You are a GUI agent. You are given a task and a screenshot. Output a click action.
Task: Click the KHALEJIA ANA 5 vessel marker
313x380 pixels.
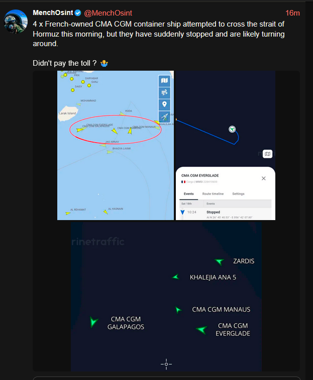(175, 277)
